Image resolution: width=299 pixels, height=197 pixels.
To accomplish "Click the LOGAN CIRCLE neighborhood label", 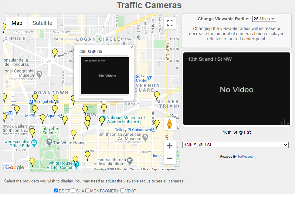I will pyautogui.click(x=98, y=39).
